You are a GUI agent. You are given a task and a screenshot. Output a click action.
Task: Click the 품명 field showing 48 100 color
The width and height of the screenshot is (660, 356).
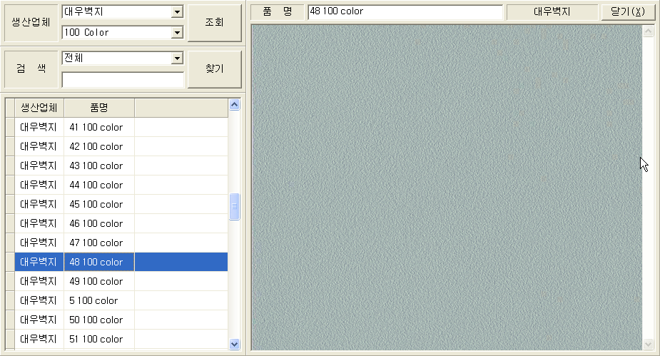pos(405,12)
